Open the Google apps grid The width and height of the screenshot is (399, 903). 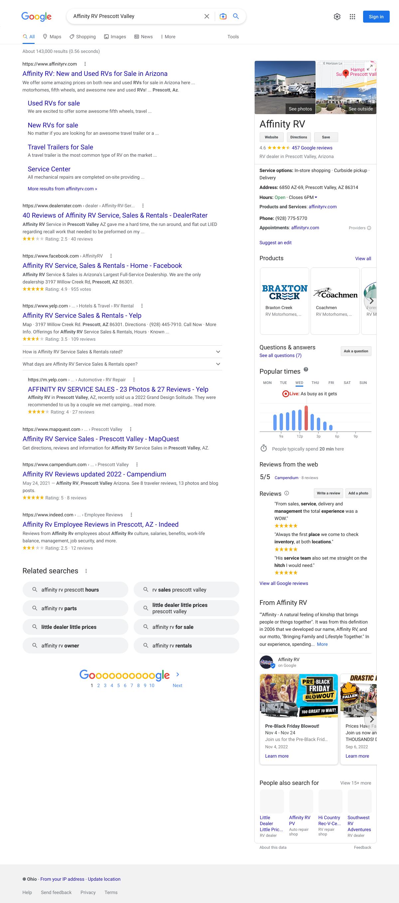click(352, 17)
